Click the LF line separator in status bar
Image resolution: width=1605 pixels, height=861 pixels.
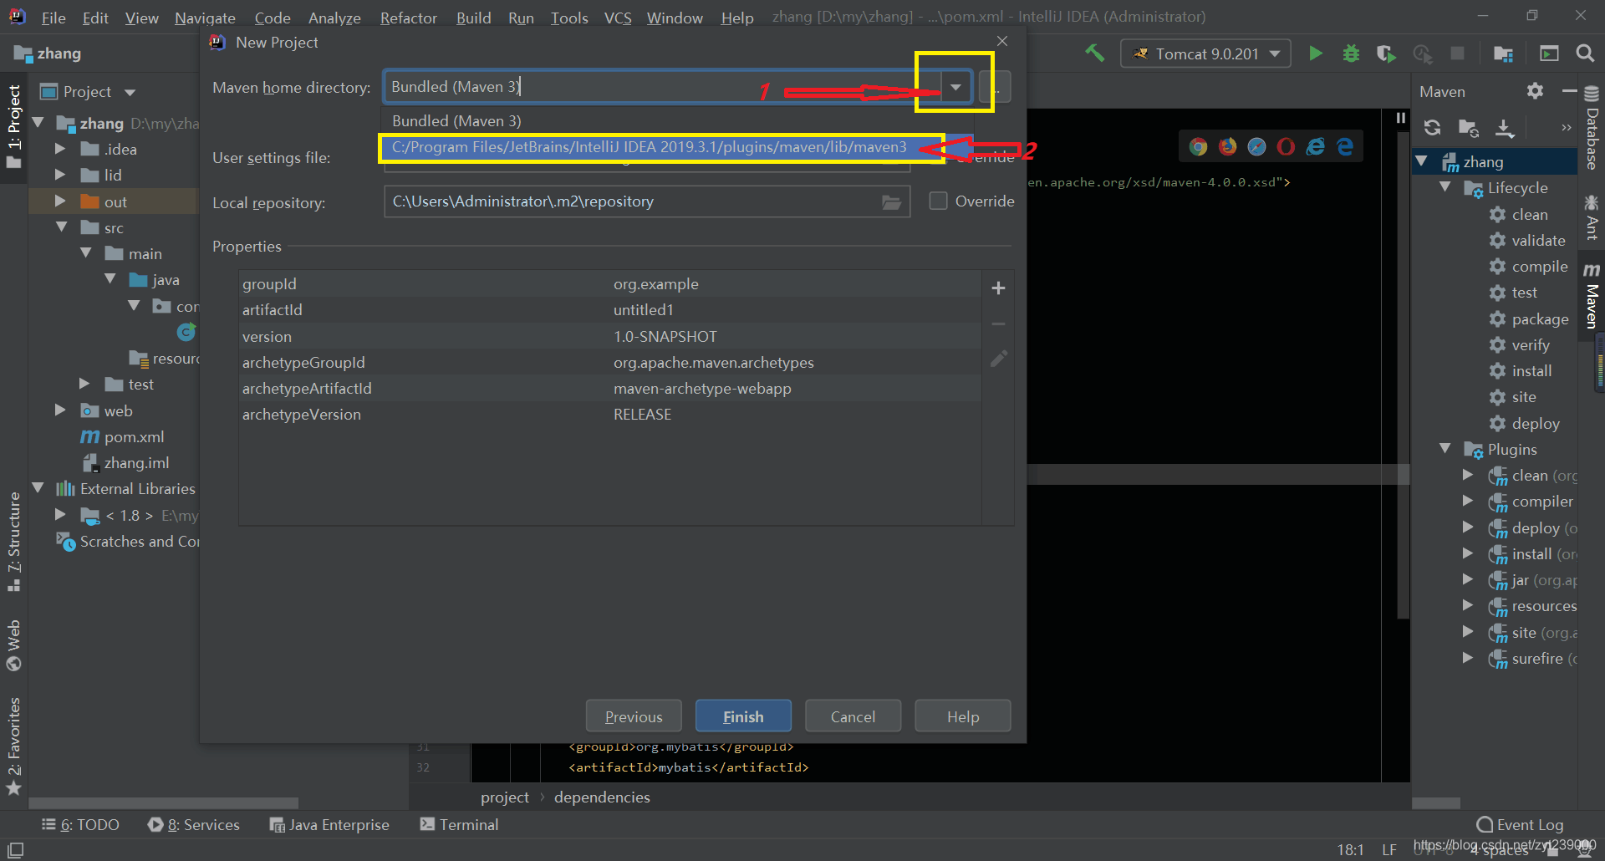click(x=1389, y=850)
